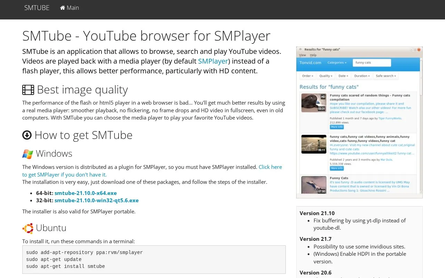Click More info under first video result
445x278 pixels.
point(337,127)
